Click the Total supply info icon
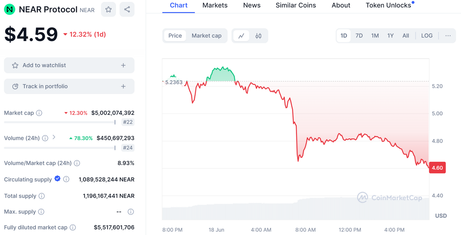Screen dimensions: 461x235 coord(42,196)
